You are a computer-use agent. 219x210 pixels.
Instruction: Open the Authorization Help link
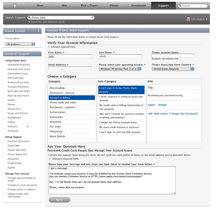18,82
